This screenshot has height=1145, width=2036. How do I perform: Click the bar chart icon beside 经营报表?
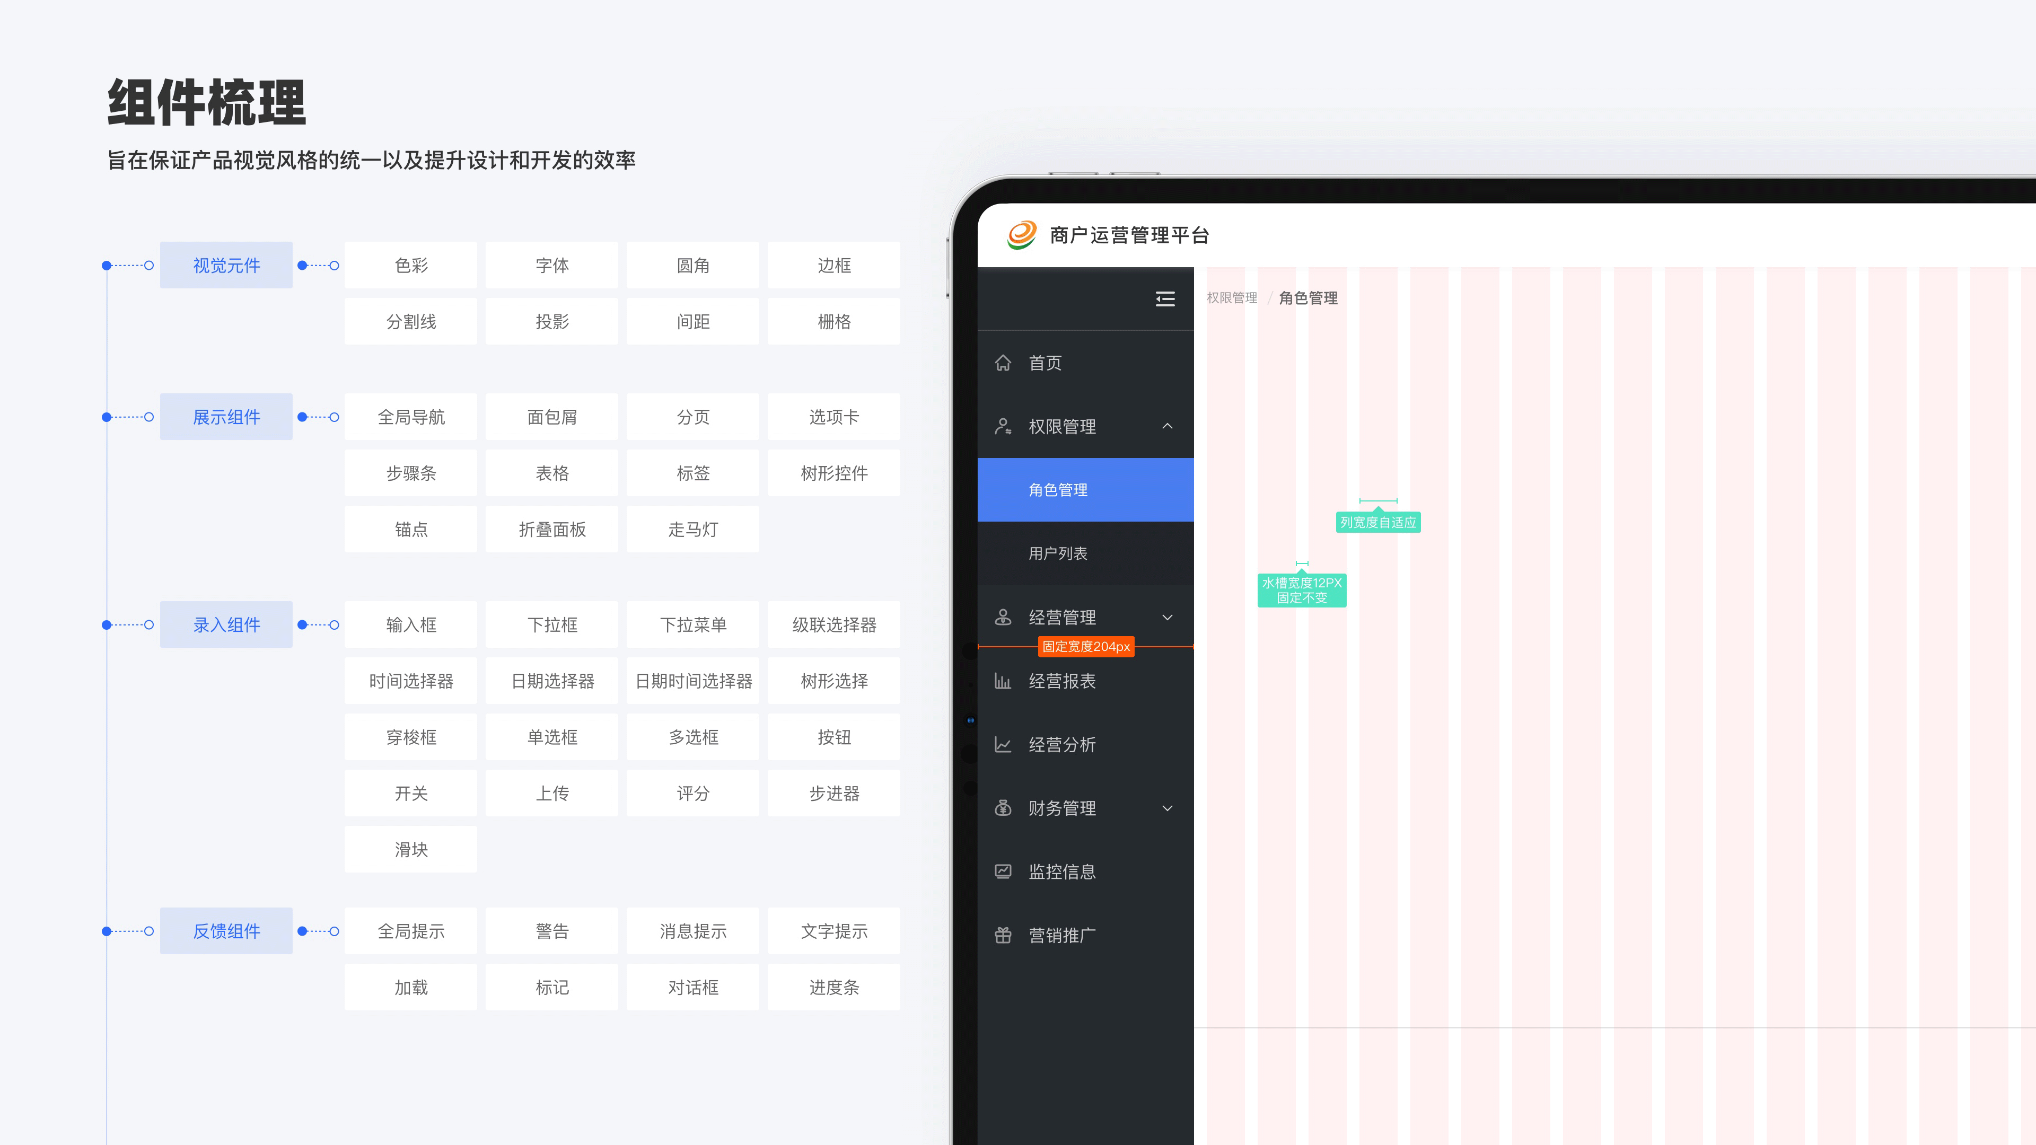click(x=1003, y=681)
